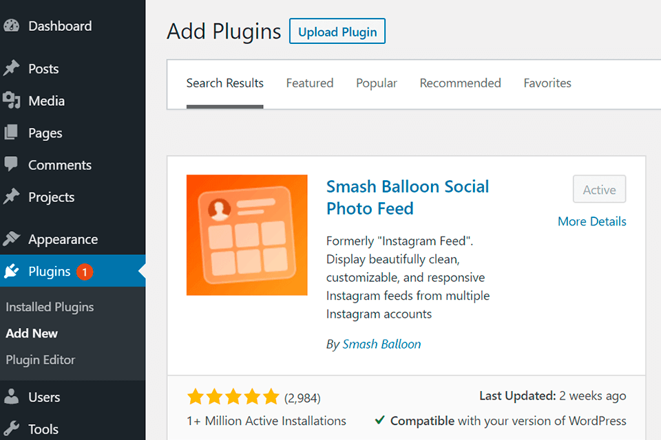Select the Recommended tab
This screenshot has width=661, height=440.
coord(461,83)
